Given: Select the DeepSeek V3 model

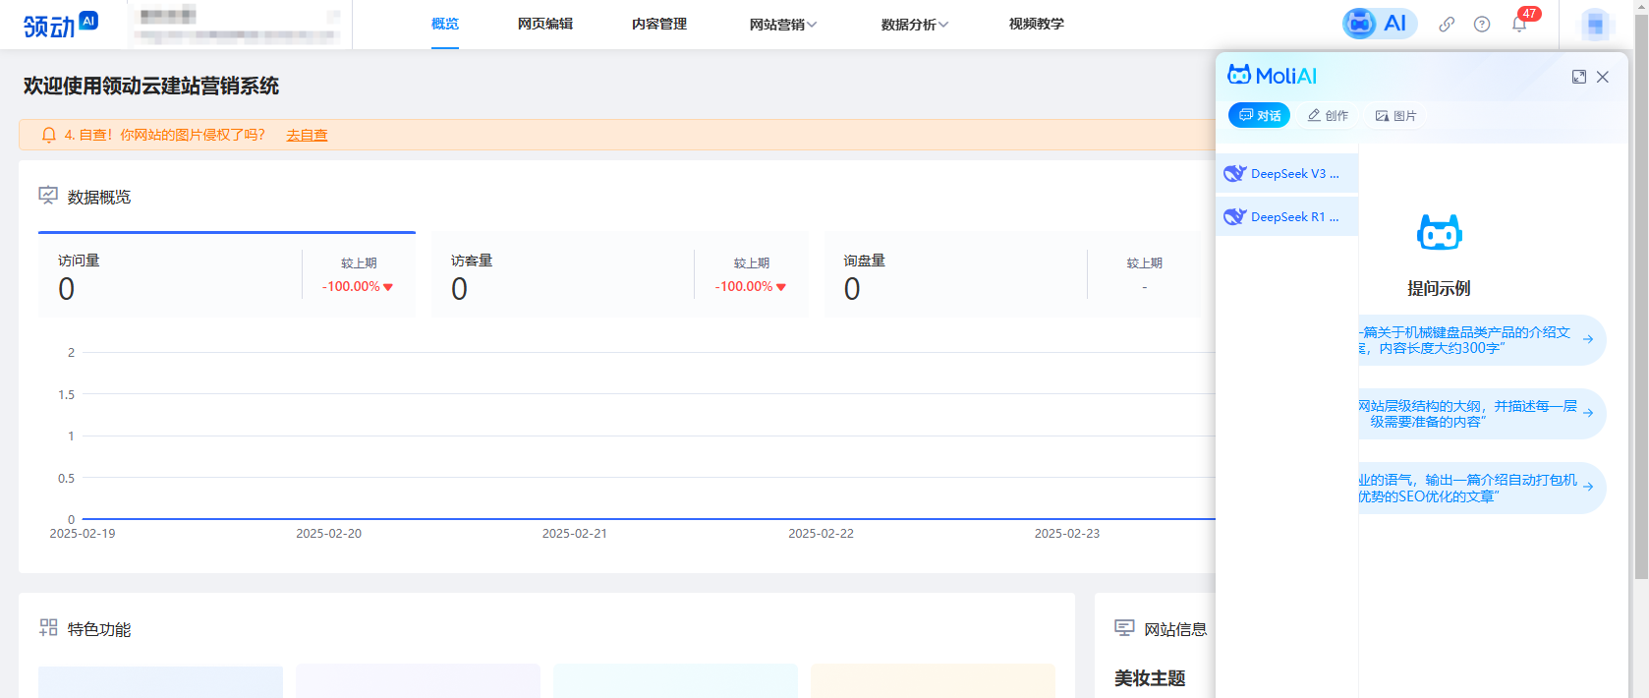Looking at the screenshot, I should pos(1286,174).
